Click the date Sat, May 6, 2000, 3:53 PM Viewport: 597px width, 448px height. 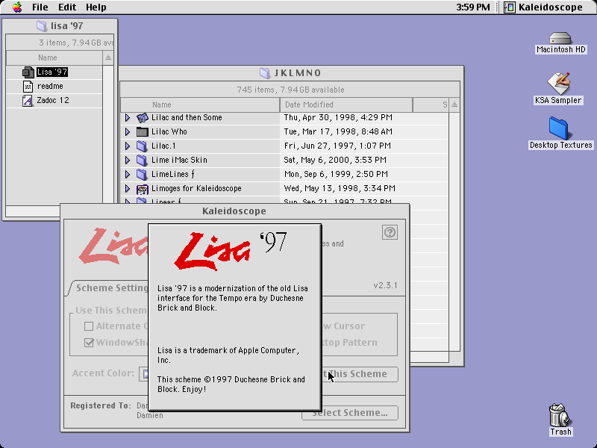335,160
